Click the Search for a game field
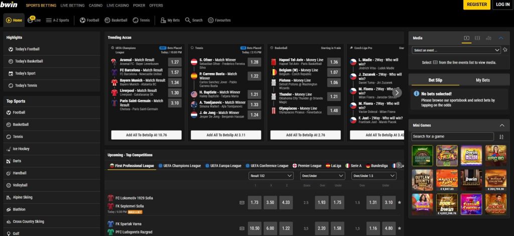514x236 pixels. 453,136
